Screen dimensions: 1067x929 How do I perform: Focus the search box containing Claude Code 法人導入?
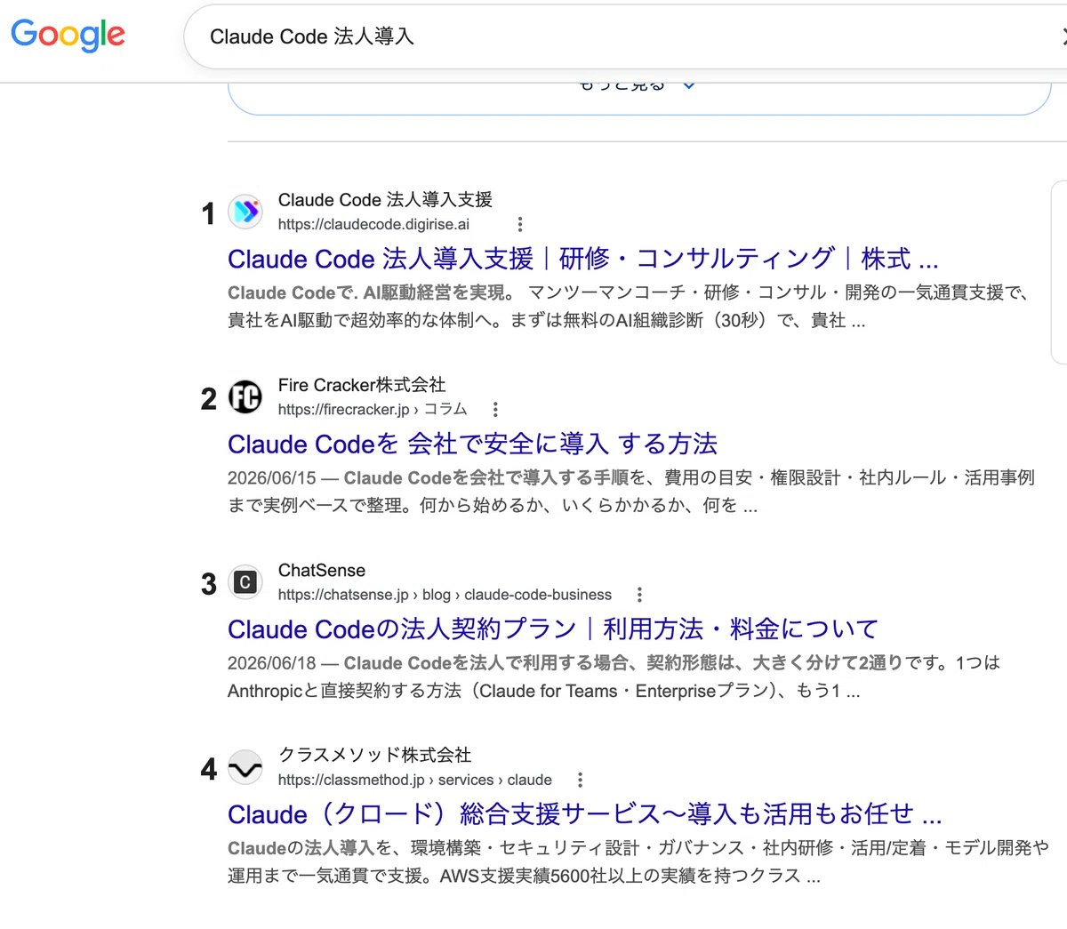pos(625,36)
